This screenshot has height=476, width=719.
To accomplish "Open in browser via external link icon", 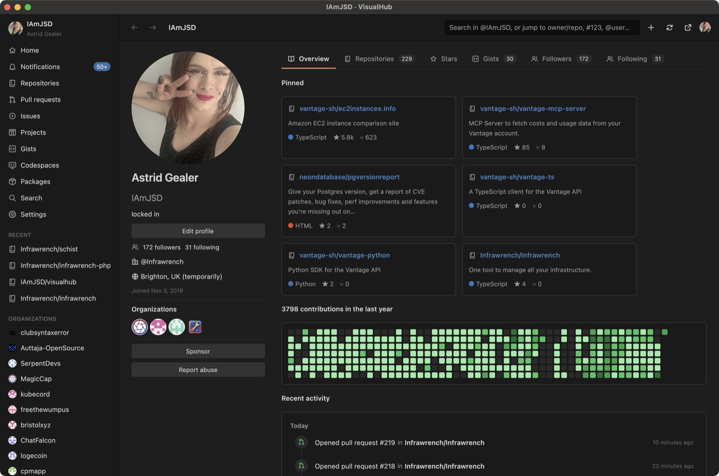I will click(x=688, y=27).
